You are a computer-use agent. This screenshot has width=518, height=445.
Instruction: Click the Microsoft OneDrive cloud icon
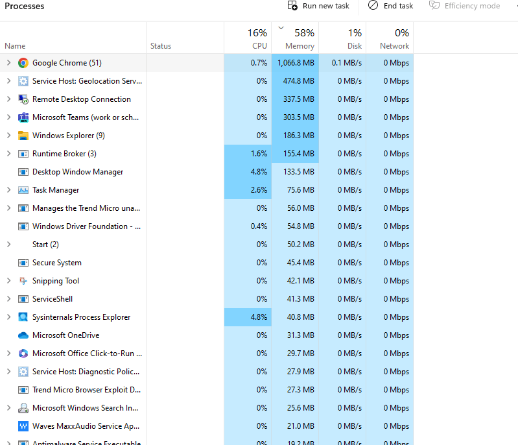pos(23,335)
